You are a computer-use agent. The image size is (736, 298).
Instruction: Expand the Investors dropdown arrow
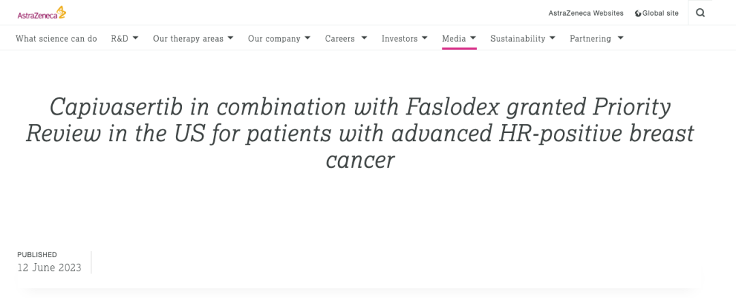[x=425, y=38]
